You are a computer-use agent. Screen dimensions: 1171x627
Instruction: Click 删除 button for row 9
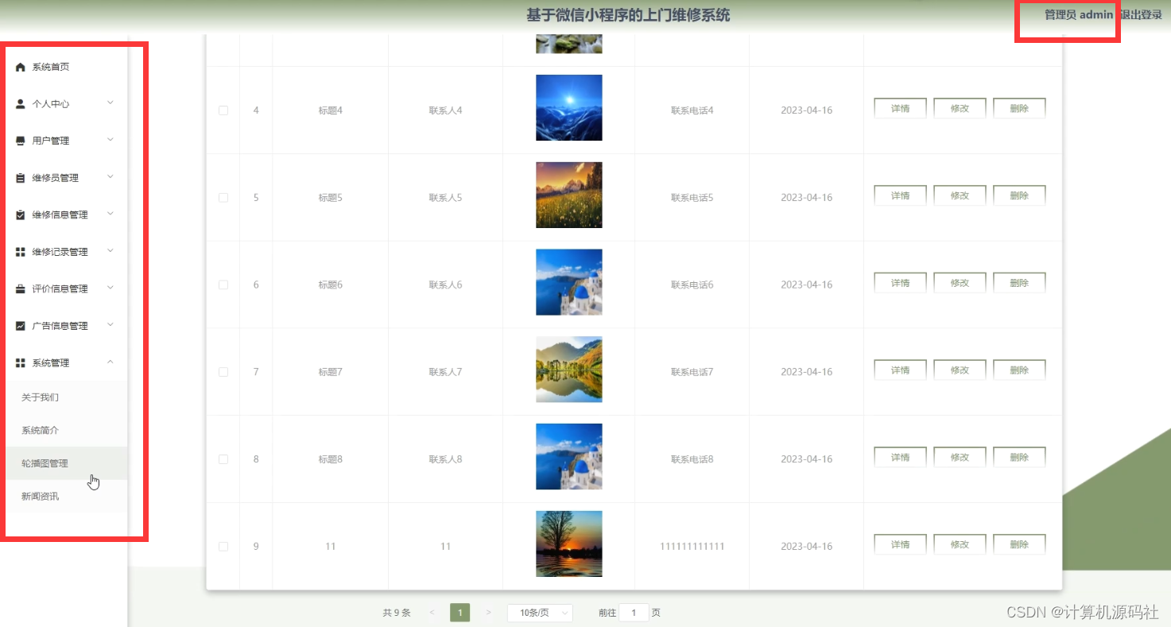point(1019,544)
